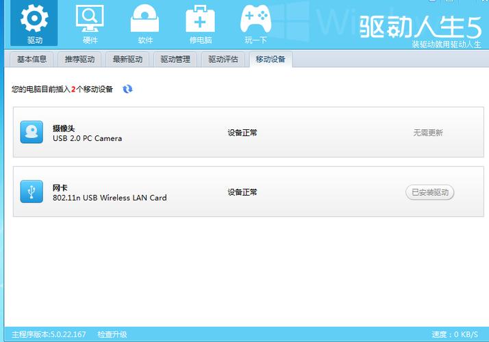
Task: Refresh the mobile device list
Action: click(127, 89)
